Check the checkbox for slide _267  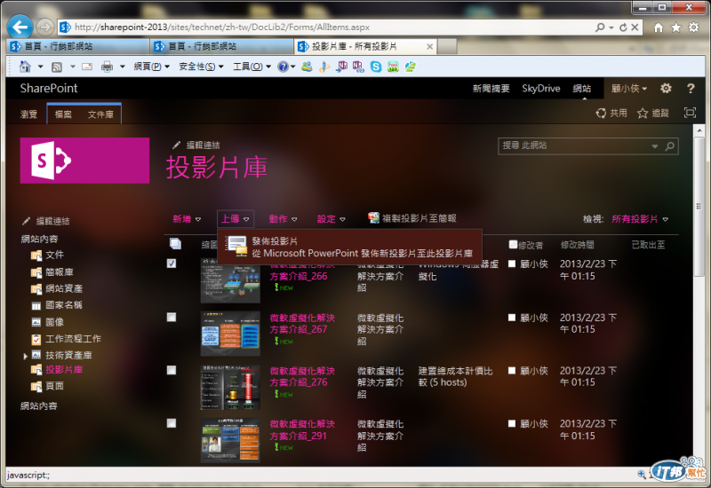pyautogui.click(x=172, y=317)
